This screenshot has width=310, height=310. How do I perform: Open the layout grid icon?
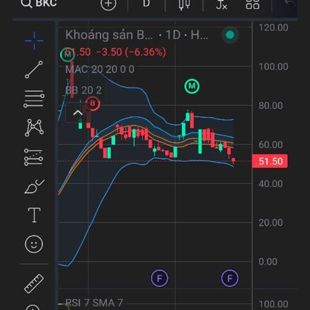tap(253, 4)
